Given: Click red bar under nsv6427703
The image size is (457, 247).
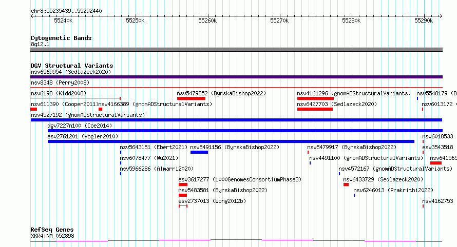Looking at the screenshot, I should tap(315, 109).
